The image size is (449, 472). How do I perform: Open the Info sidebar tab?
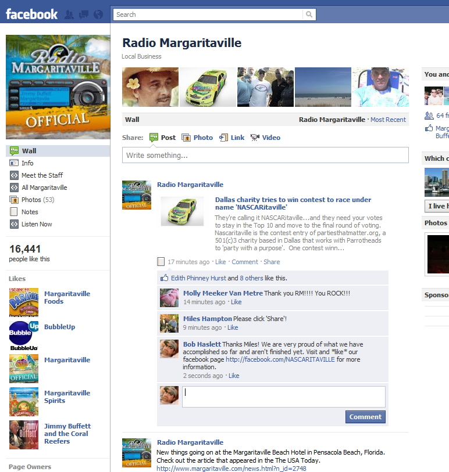pos(27,163)
